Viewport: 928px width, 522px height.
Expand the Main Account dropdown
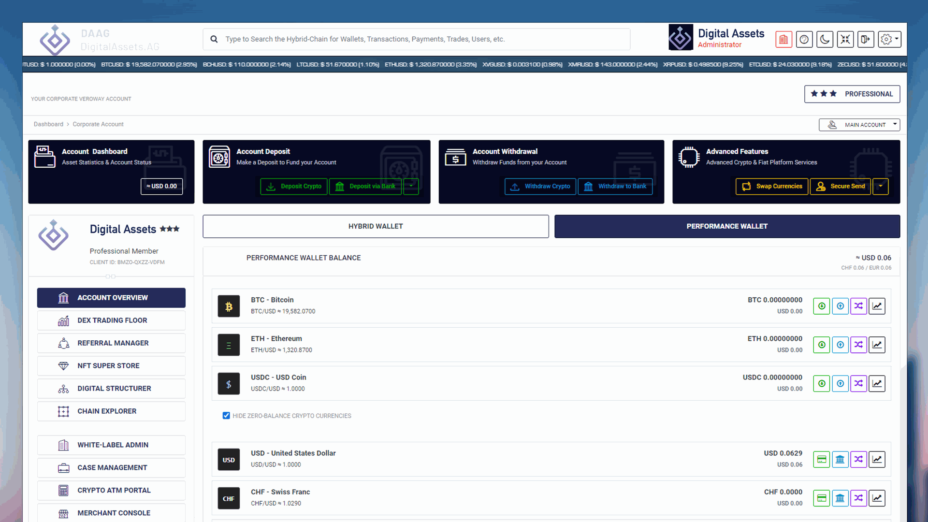tap(859, 125)
